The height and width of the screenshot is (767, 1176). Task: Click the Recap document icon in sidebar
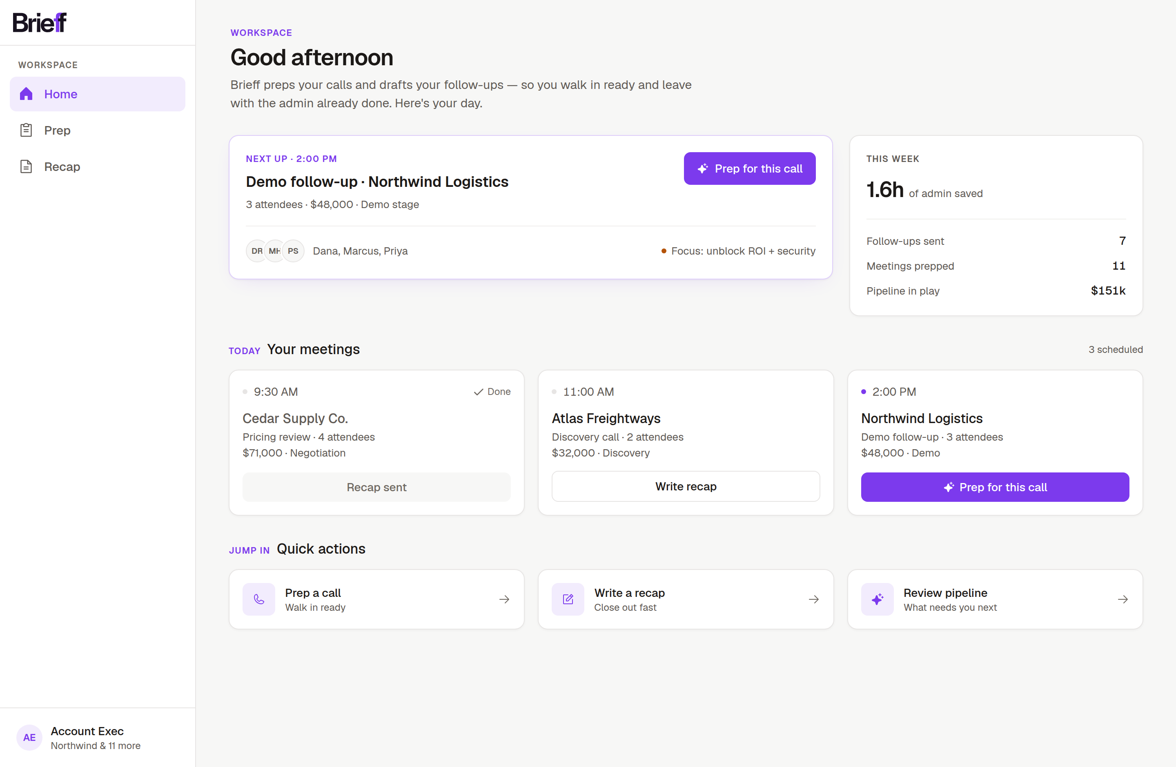coord(26,167)
